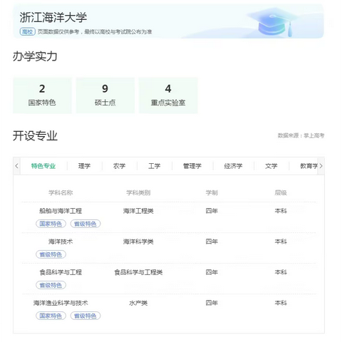Click the disclaimer text beside the 高校 badge
Viewport: 342px width, 342px height.
[x=95, y=31]
